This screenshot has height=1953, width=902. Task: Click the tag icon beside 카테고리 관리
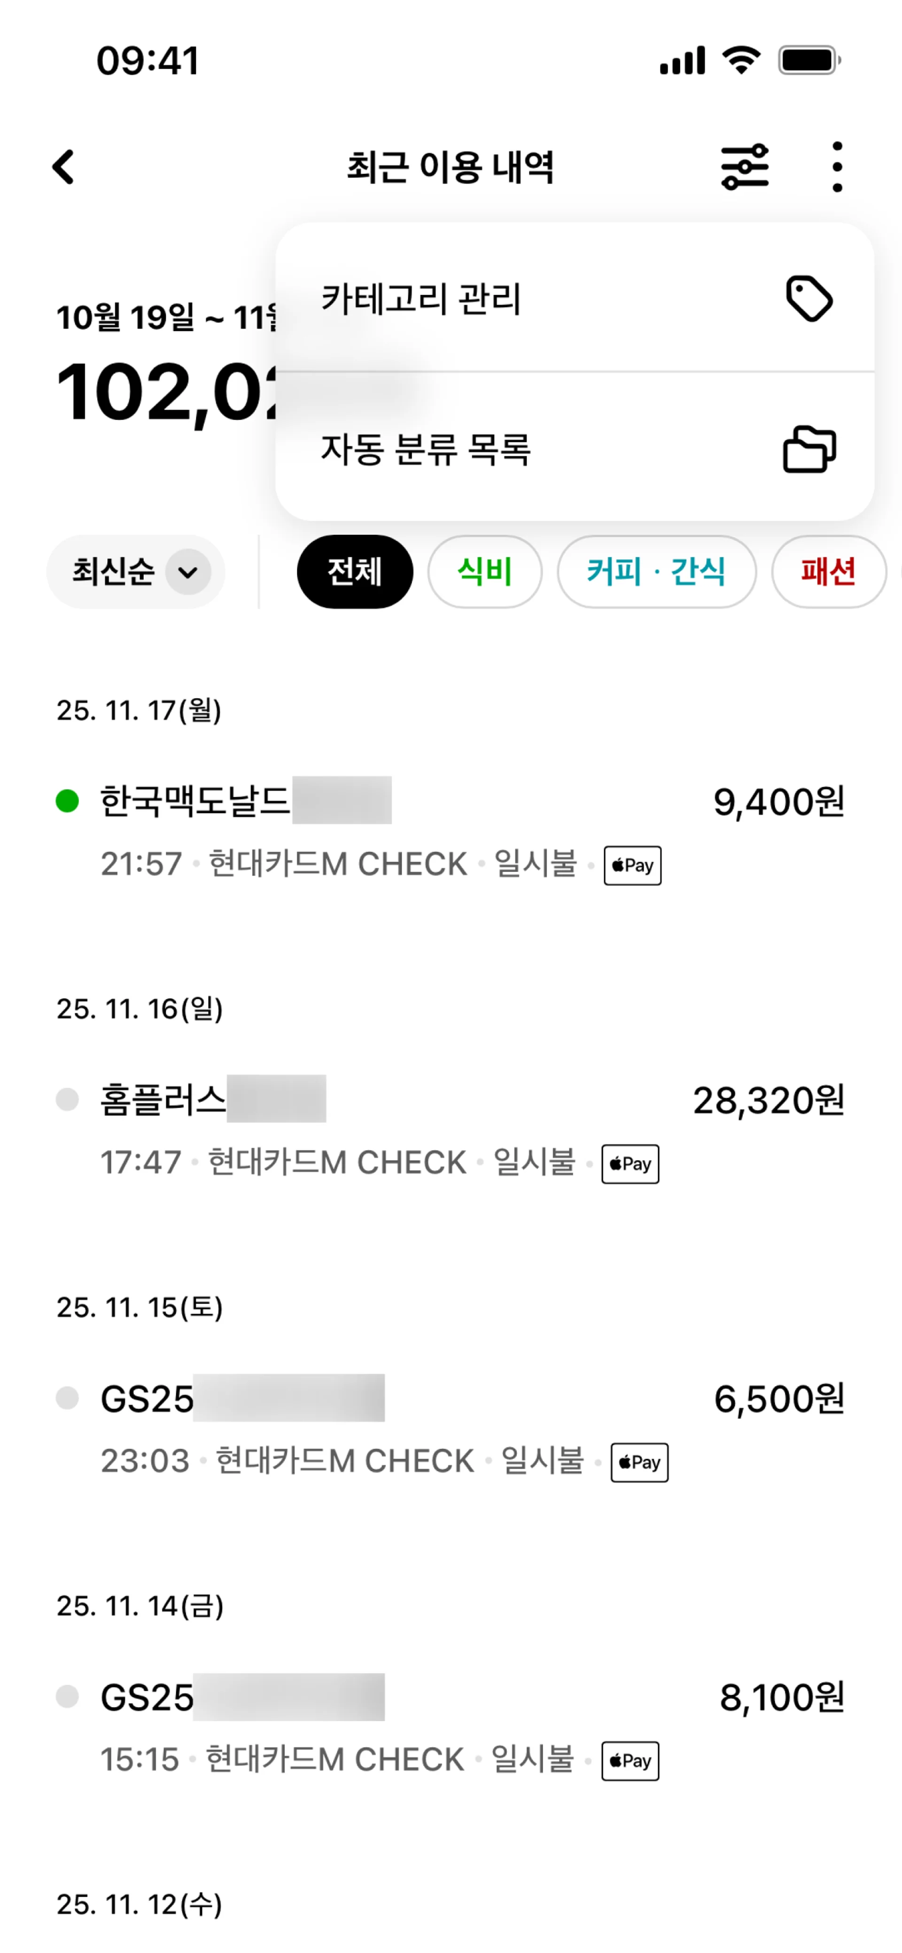pyautogui.click(x=809, y=298)
